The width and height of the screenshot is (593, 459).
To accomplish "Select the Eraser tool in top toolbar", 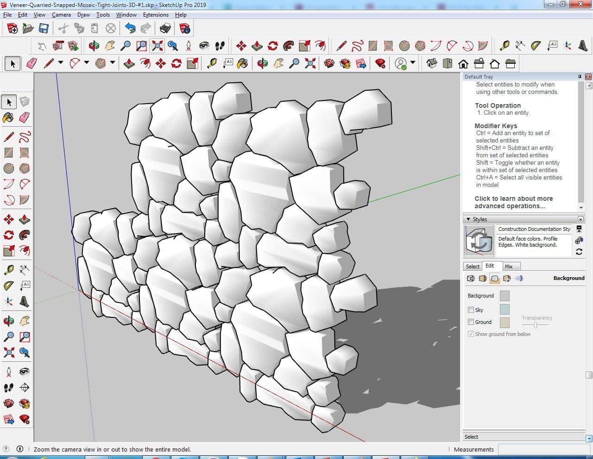I will coord(32,63).
